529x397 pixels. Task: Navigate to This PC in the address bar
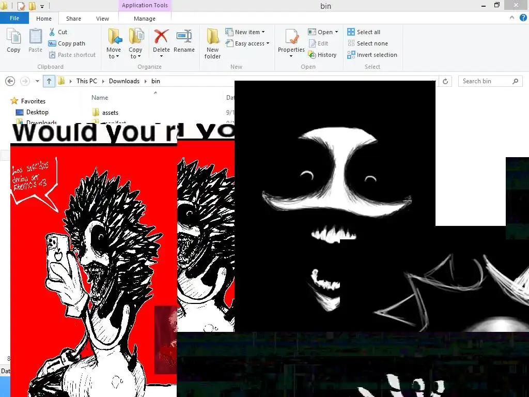pos(87,81)
